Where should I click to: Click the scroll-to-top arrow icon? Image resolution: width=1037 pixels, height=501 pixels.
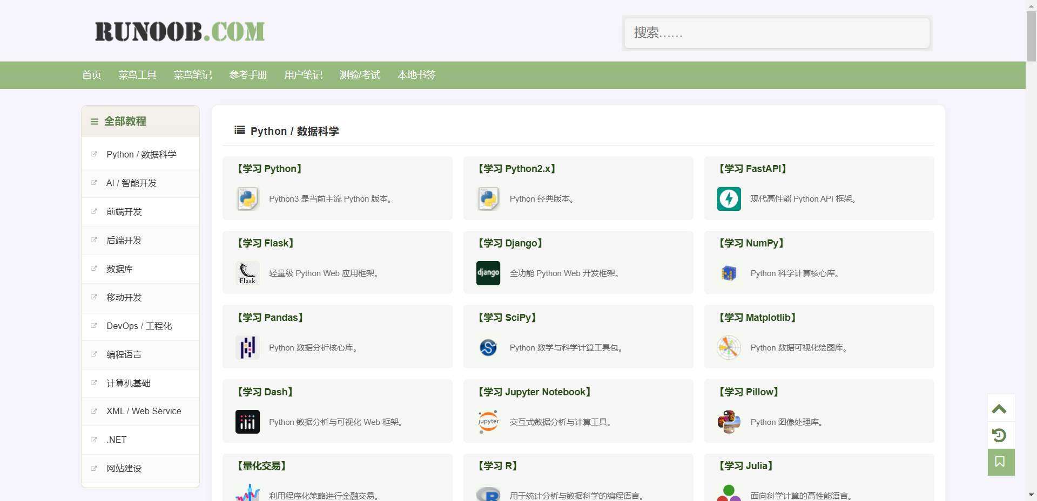coord(999,409)
